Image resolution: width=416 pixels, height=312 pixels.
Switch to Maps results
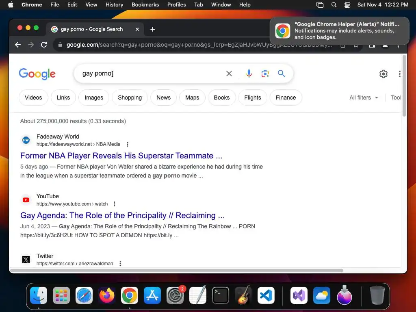tap(192, 97)
